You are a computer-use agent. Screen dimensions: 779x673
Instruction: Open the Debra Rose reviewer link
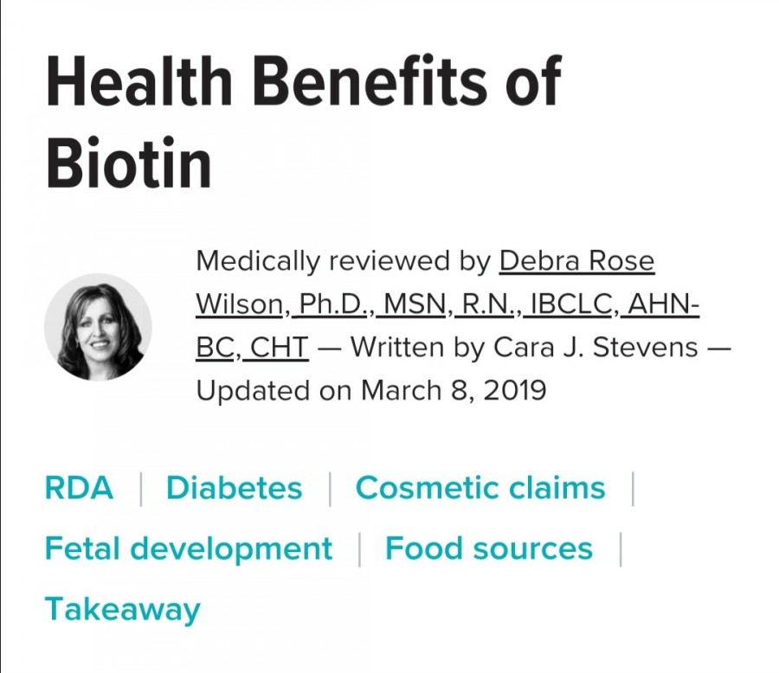[x=576, y=261]
